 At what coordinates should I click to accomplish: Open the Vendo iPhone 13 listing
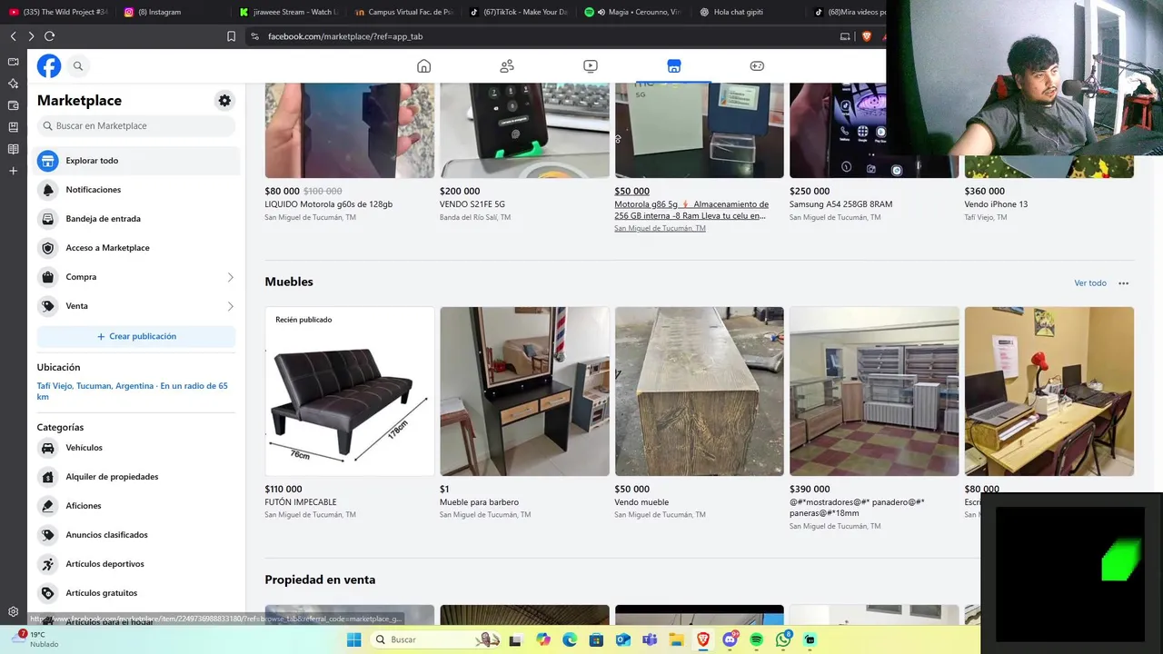click(996, 204)
